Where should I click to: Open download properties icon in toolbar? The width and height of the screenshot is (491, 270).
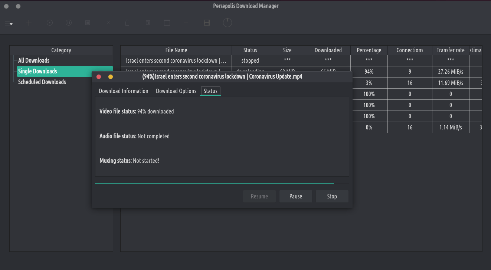(x=148, y=23)
